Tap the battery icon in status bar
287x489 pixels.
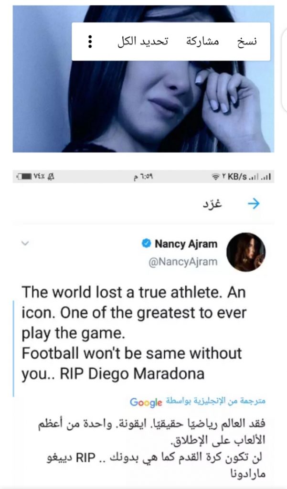click(24, 177)
